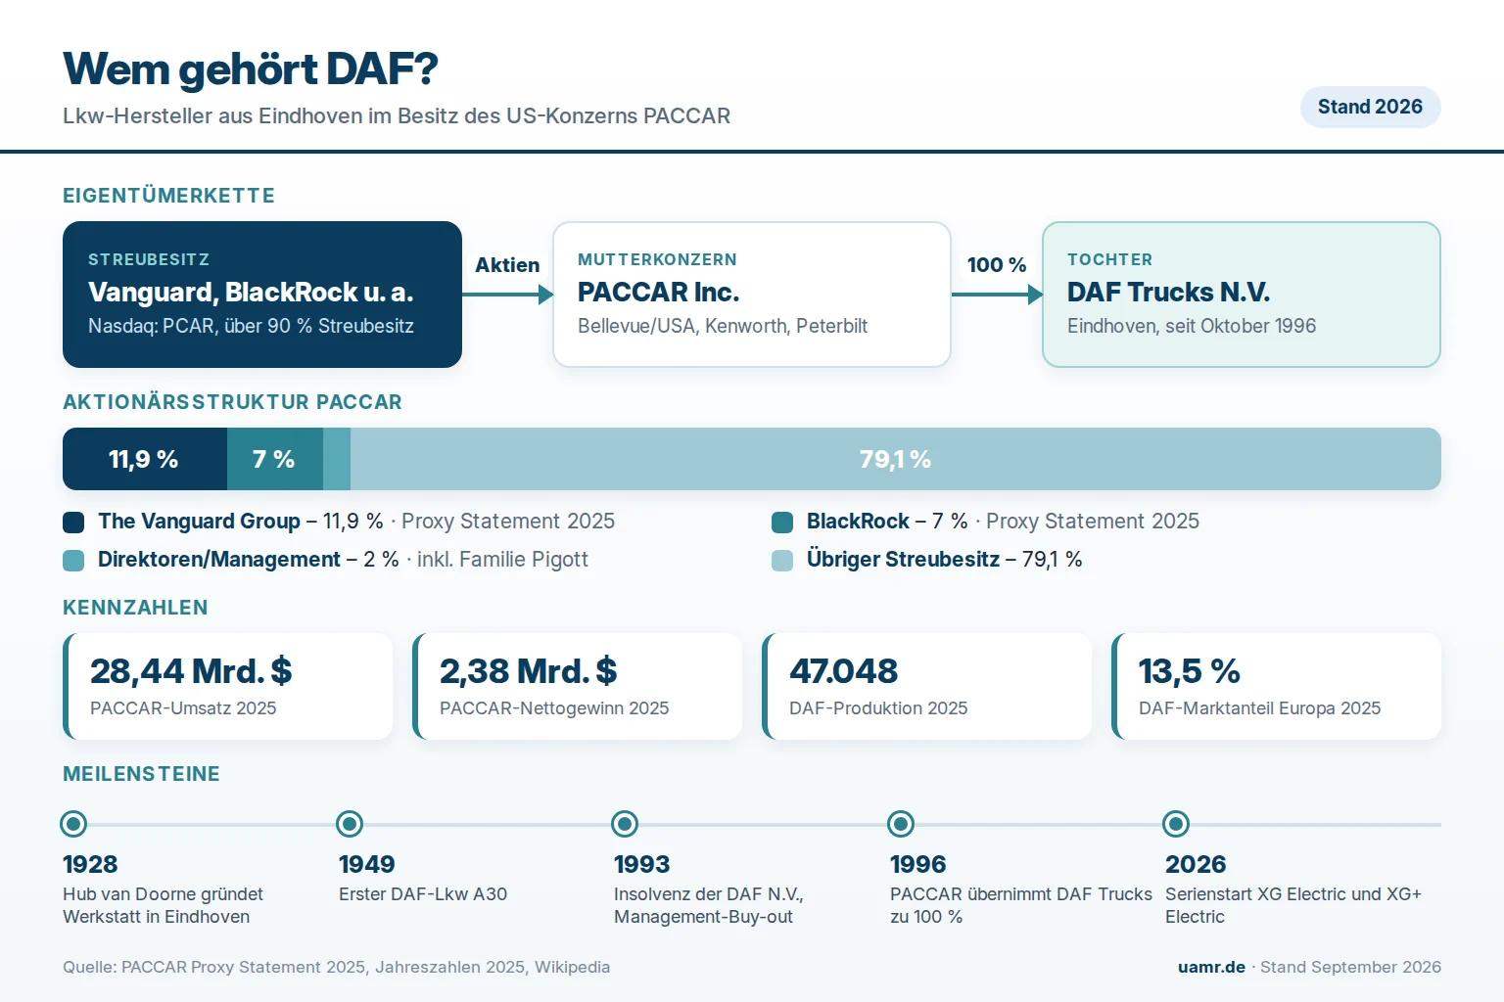
Task: Click the MEILENSTEINE section heading
Action: pos(141,774)
